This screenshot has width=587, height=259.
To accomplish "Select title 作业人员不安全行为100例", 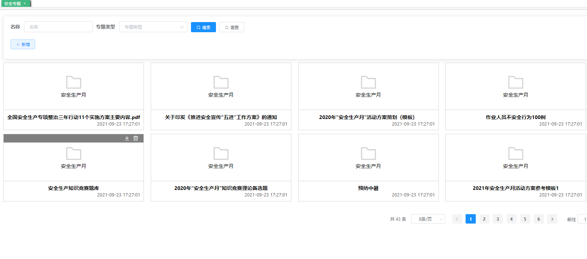I will pyautogui.click(x=516, y=117).
